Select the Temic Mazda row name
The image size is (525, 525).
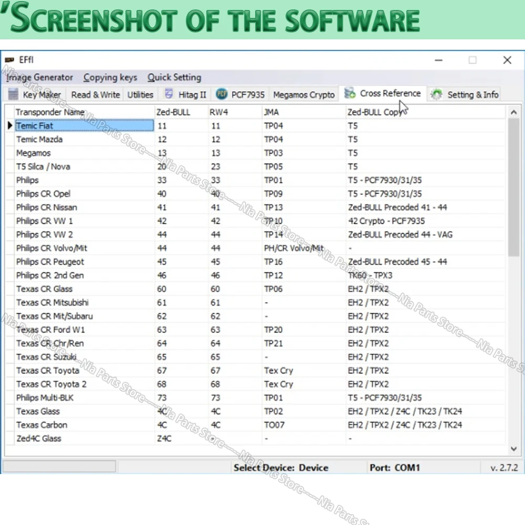tap(85, 139)
